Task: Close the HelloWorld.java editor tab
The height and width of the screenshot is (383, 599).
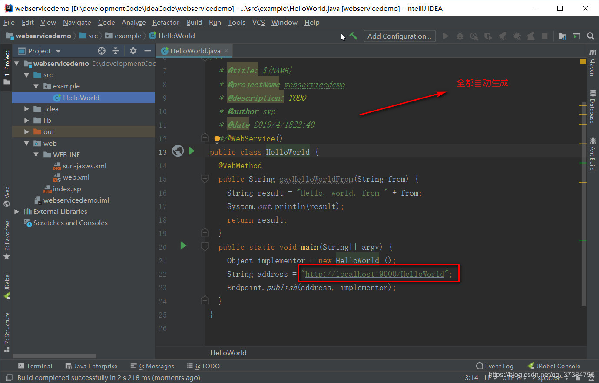Action: [226, 51]
